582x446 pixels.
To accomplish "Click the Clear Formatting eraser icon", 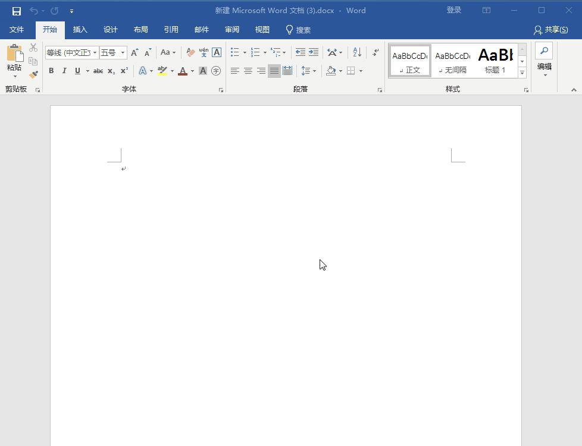I will tap(190, 52).
